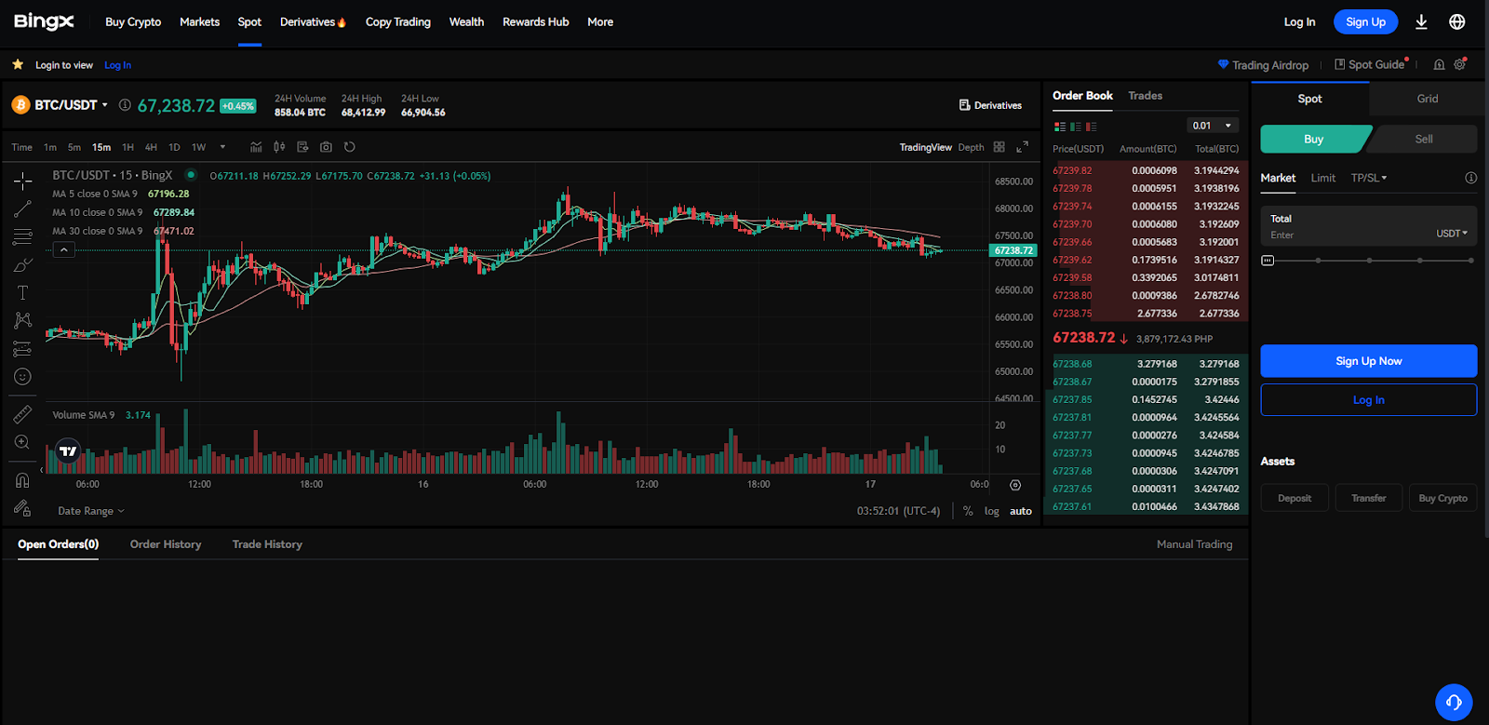This screenshot has height=725, width=1489.
Task: Select the ruler measure tool
Action: click(22, 414)
